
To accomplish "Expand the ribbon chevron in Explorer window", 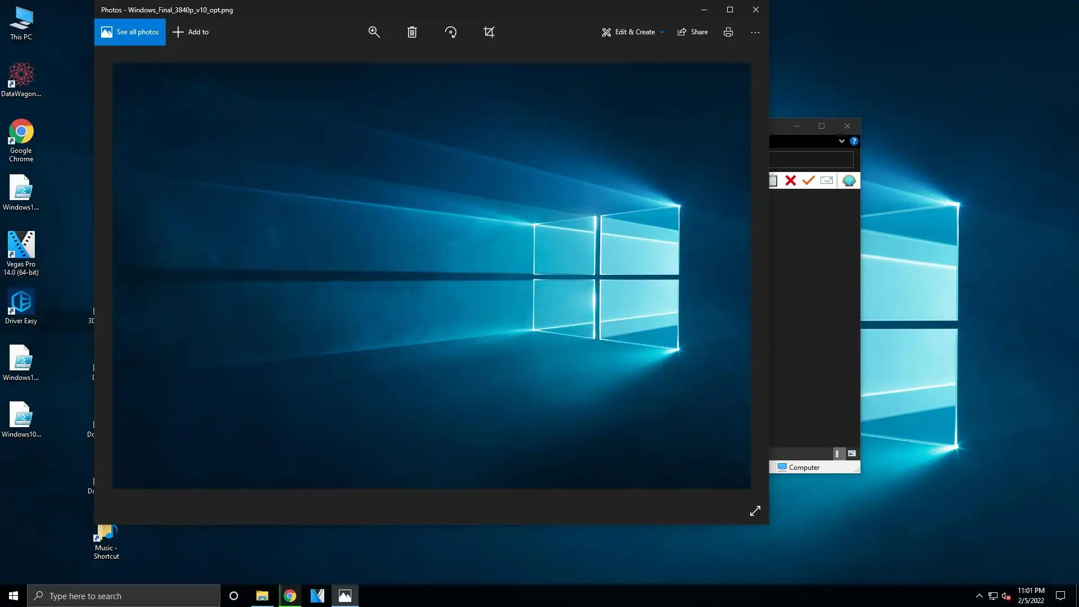I will coord(842,141).
